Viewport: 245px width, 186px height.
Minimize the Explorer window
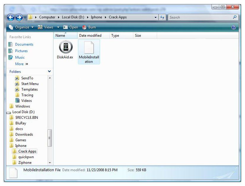[x=215, y=7]
